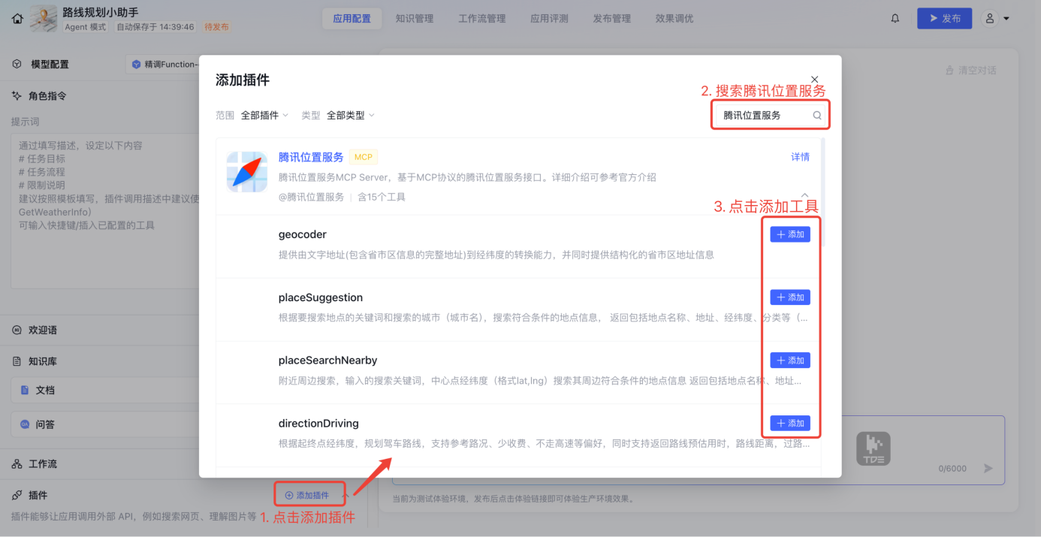Switch to the 知识管理 tab
1041x537 pixels.
415,19
